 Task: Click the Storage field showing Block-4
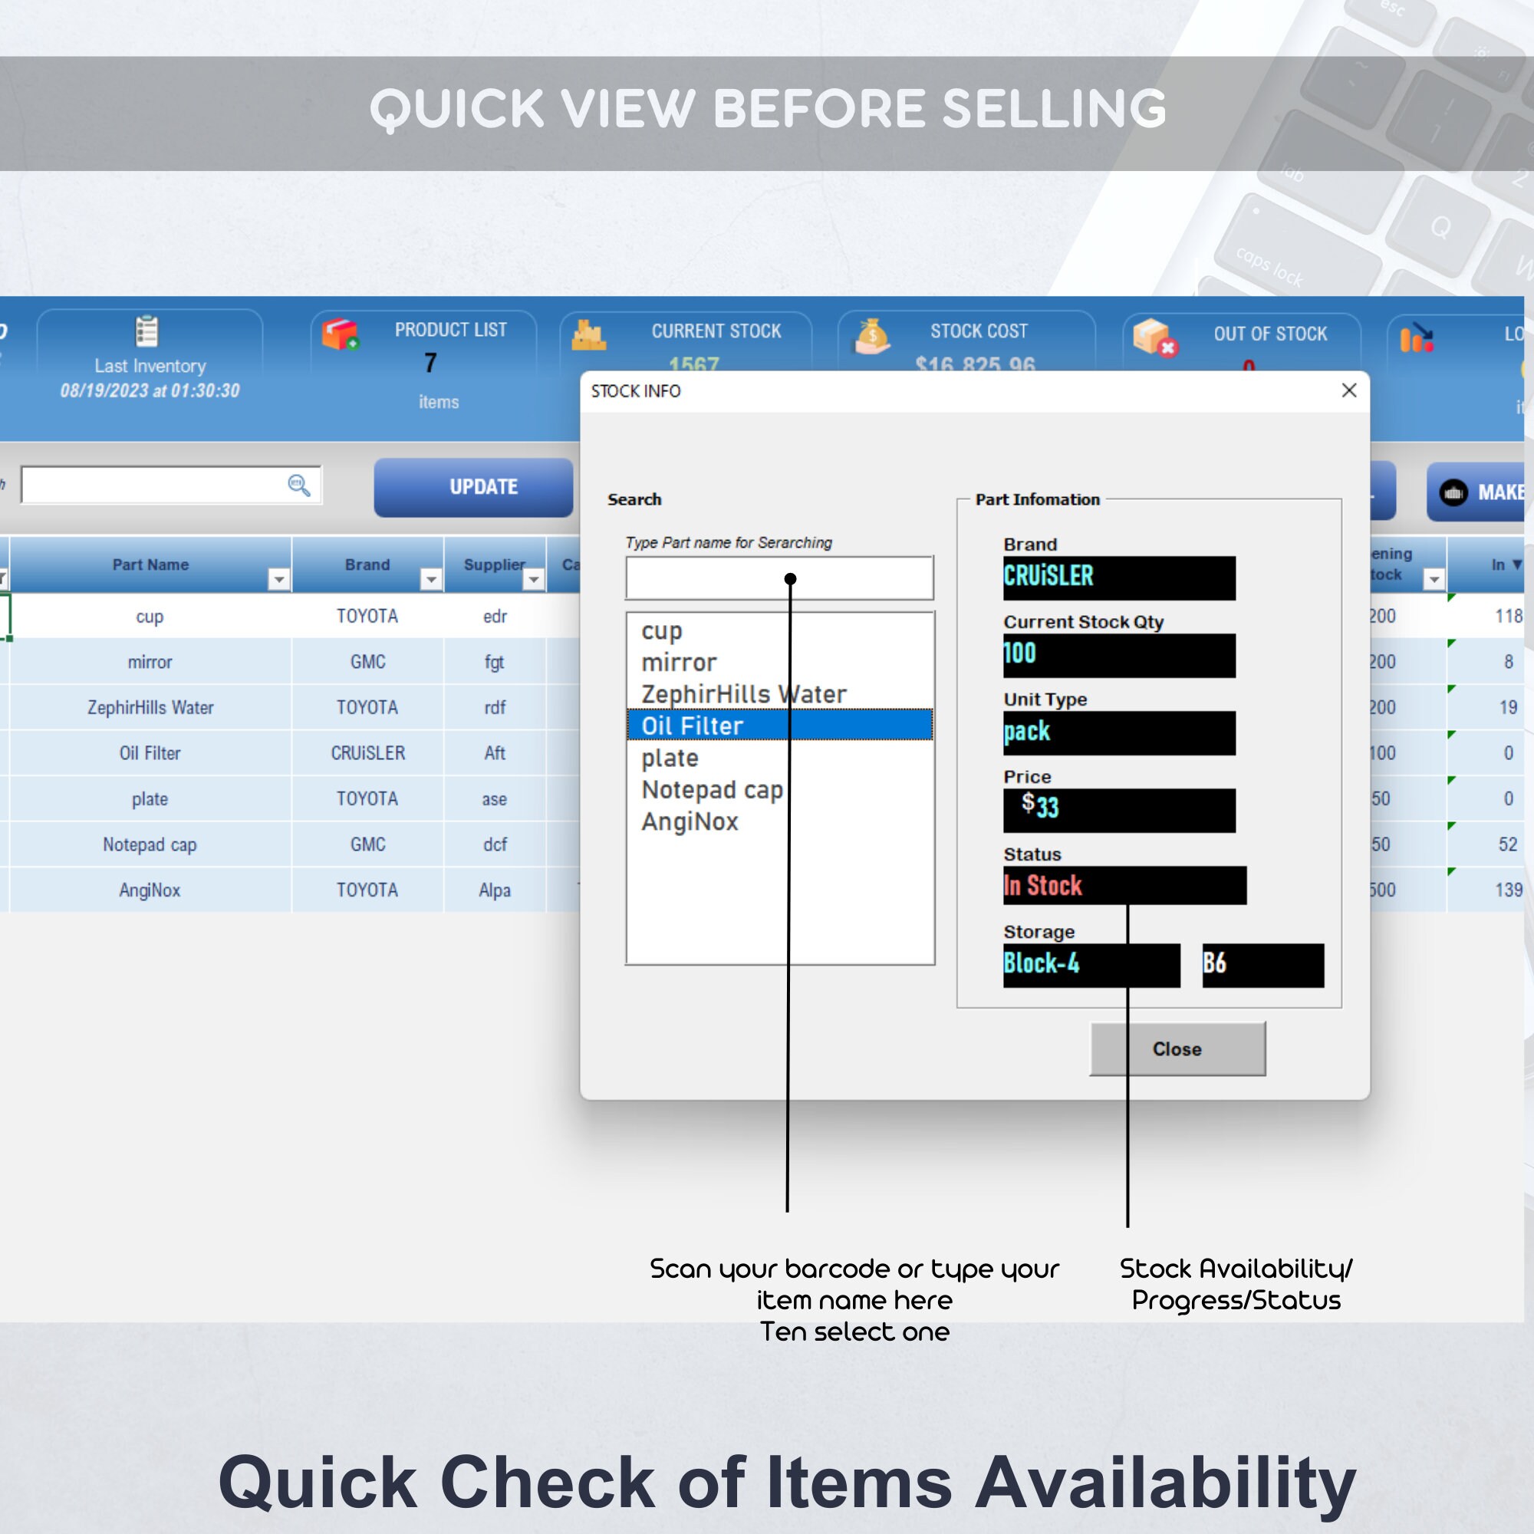pos(1091,966)
